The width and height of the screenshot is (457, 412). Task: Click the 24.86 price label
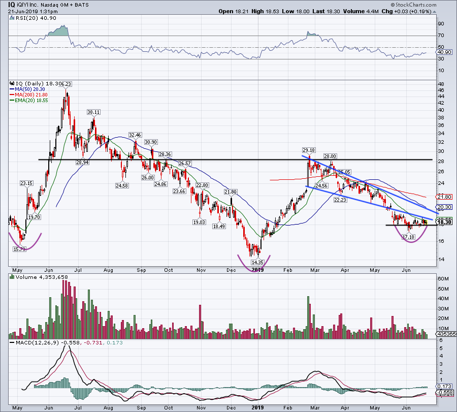tap(160, 184)
